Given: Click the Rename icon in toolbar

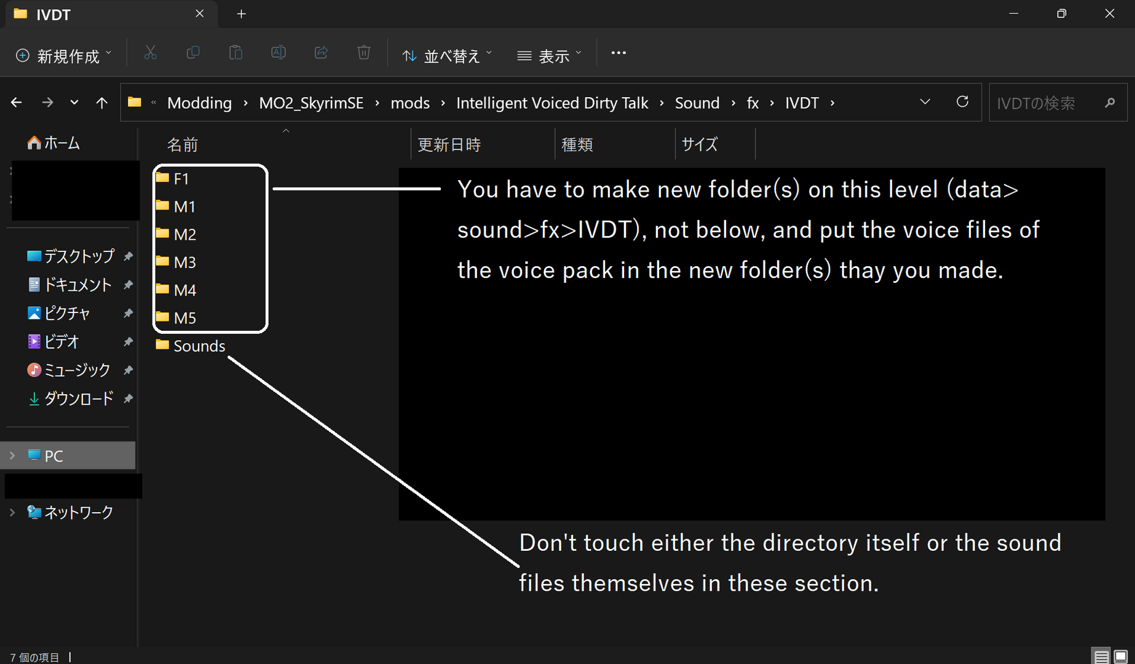Looking at the screenshot, I should click(279, 53).
